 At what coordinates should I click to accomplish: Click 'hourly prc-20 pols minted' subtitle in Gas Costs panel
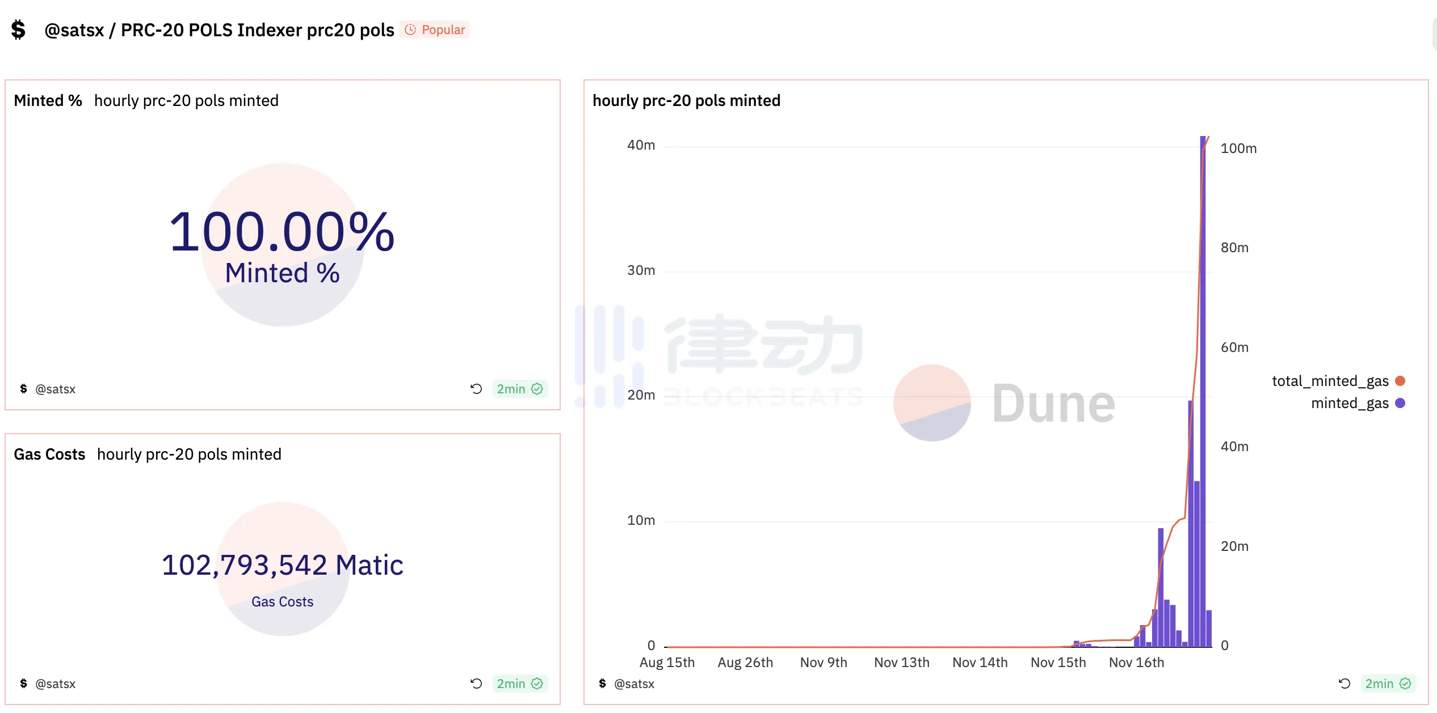(189, 454)
